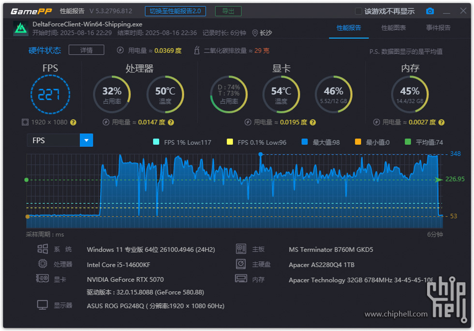Click the camera screenshot icon
The height and width of the screenshot is (331, 474).
[430, 11]
